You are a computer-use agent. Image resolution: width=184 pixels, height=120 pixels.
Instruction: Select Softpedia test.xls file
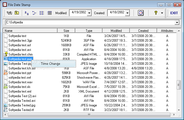19,87
